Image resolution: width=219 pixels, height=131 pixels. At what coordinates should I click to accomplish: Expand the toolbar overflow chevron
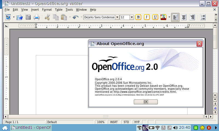point(216,15)
